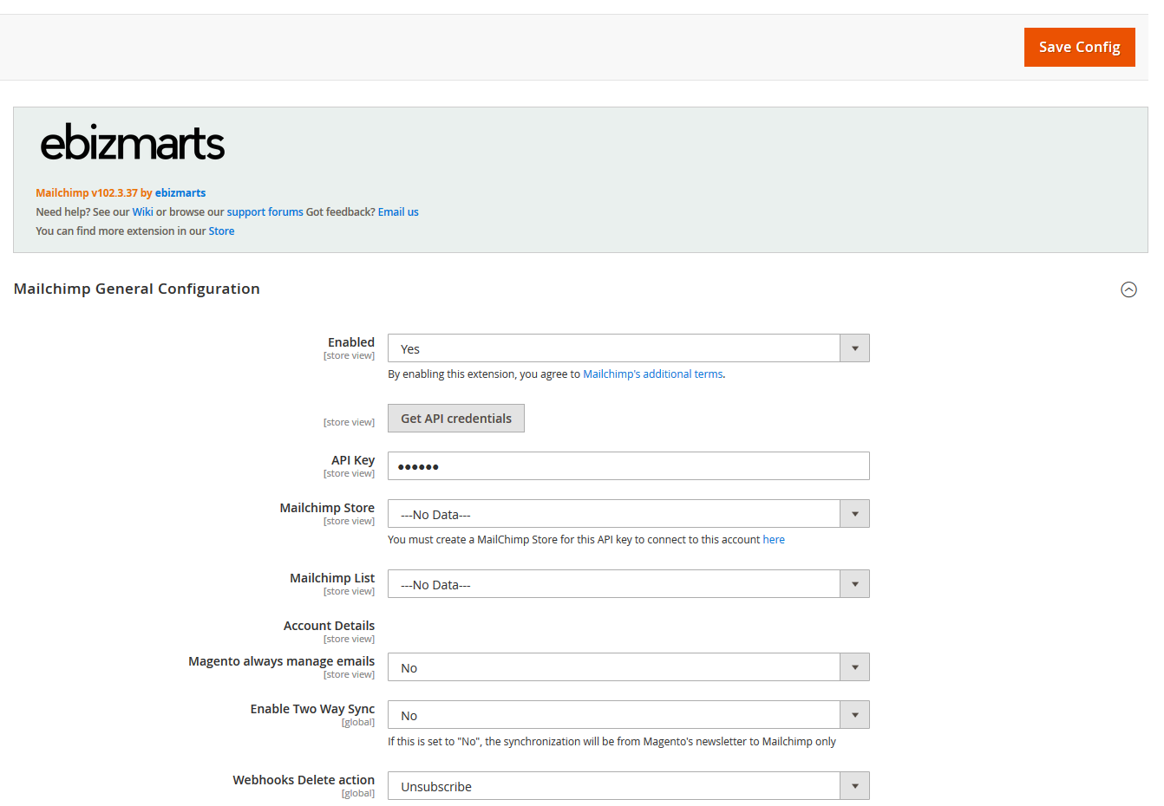1164x806 pixels.
Task: Visit the support forums link
Action: pyautogui.click(x=265, y=211)
